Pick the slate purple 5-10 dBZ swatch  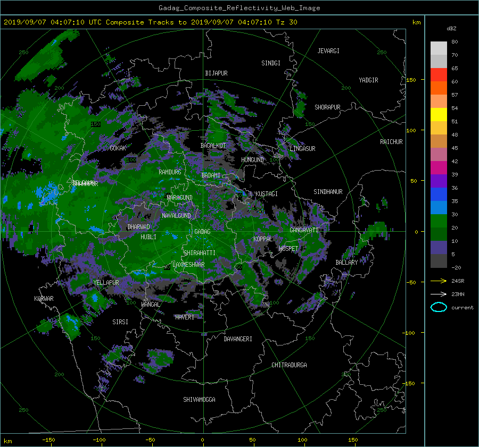coord(439,248)
